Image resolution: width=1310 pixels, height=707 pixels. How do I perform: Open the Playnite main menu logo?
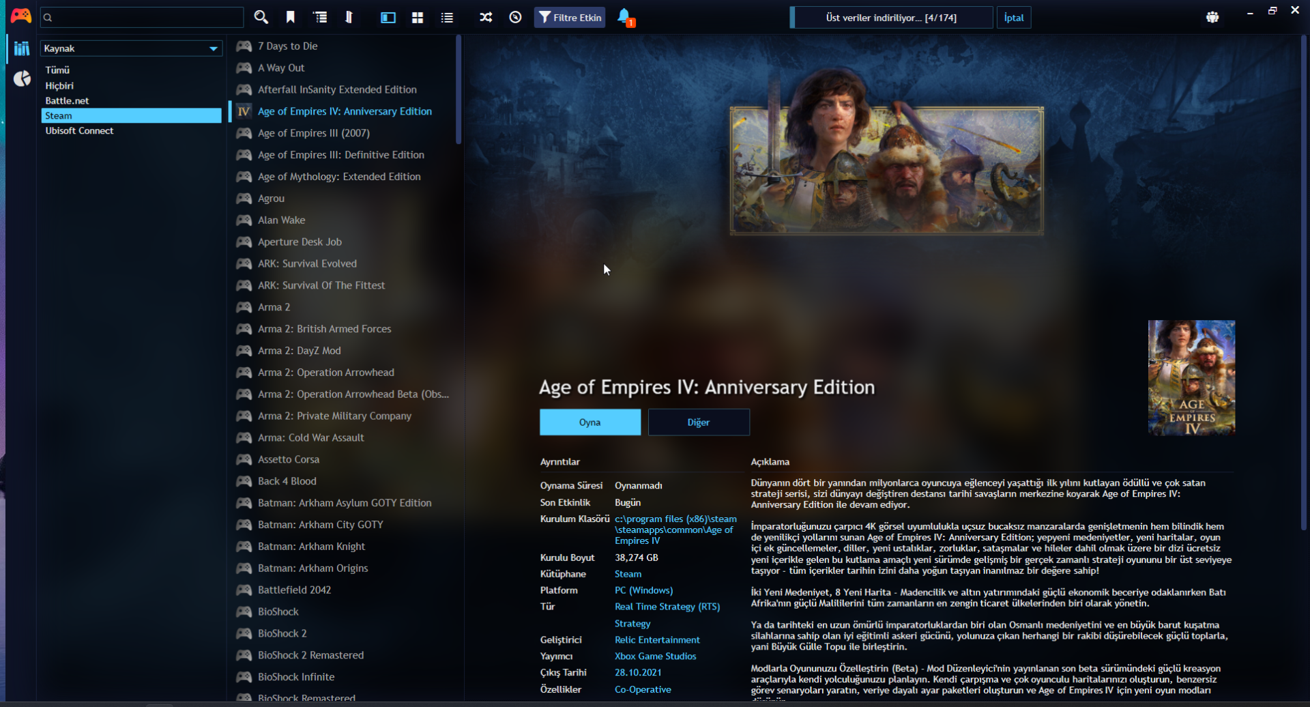20,16
